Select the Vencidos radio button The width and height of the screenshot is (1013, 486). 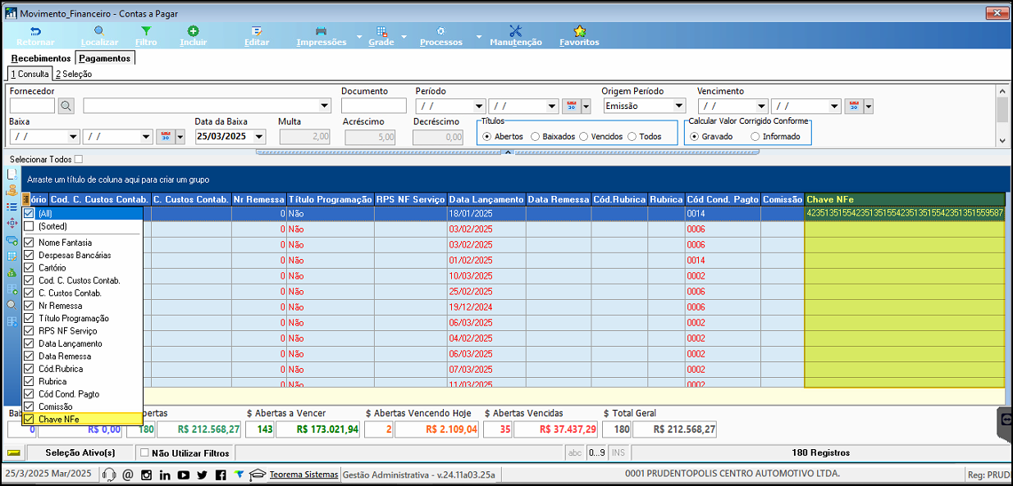tap(583, 137)
